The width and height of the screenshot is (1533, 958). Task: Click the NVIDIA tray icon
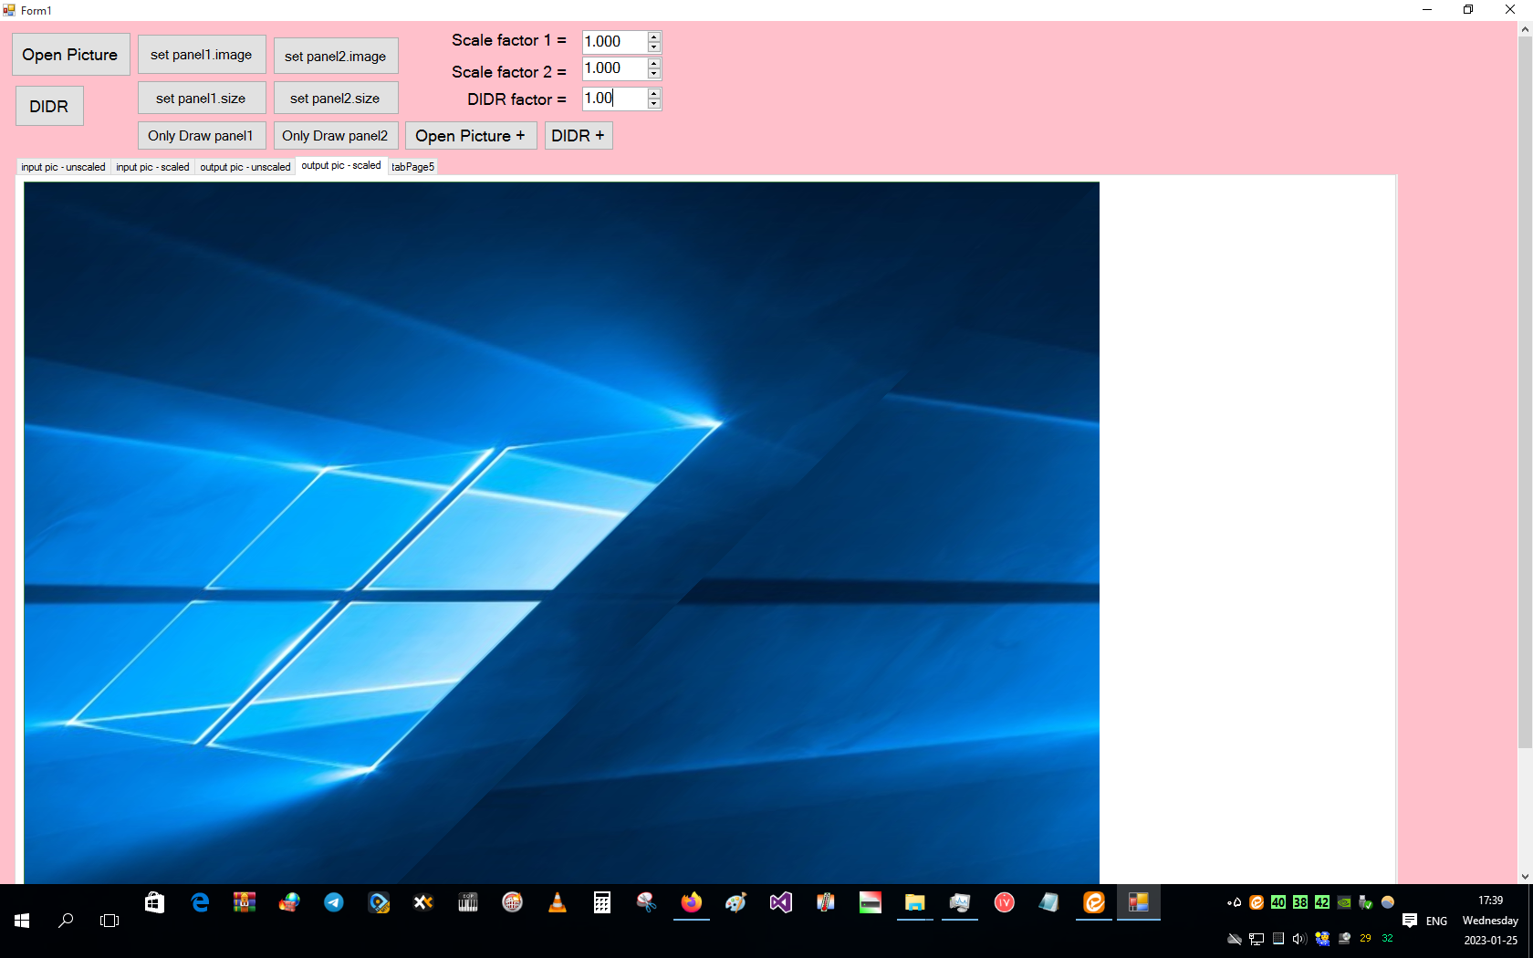pyautogui.click(x=1344, y=902)
